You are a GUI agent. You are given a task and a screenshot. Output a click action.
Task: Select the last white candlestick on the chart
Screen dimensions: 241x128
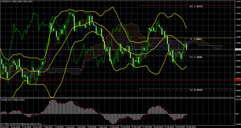[x=187, y=46]
